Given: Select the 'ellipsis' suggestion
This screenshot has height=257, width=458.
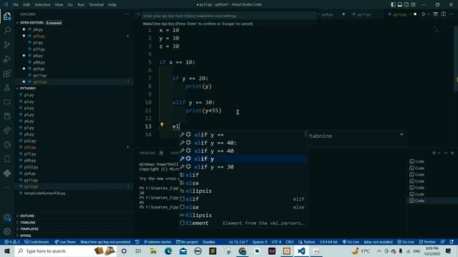Looking at the screenshot, I should 243,191.
